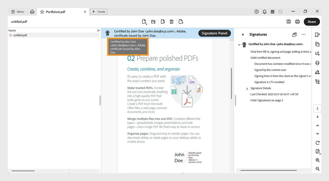Expand Signature Details
Viewport: 329px width, 181px height.
[x=247, y=88]
